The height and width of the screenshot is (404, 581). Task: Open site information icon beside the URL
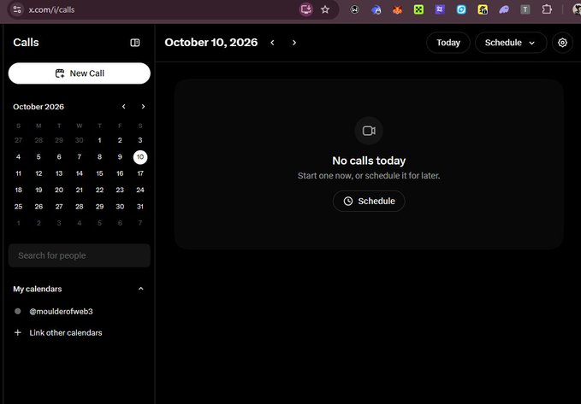point(16,9)
